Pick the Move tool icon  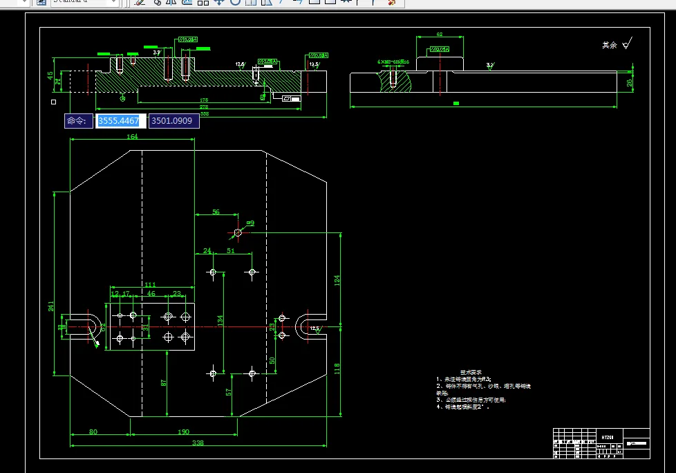219,2
